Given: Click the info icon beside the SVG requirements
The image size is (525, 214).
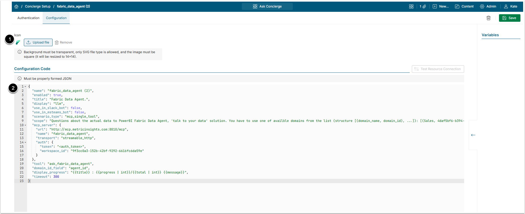Looking at the screenshot, I should (20, 52).
